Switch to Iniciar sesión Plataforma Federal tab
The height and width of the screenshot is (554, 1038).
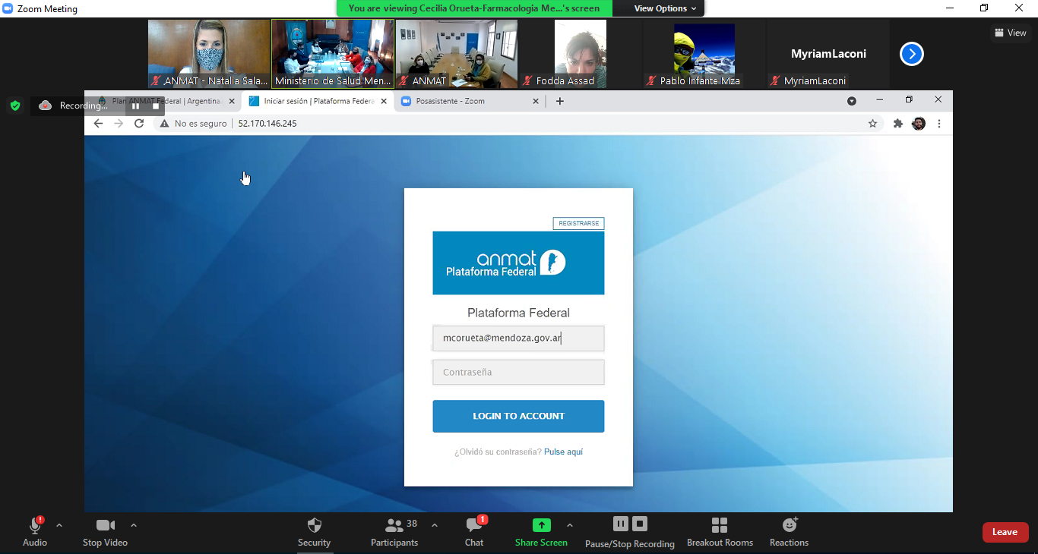tap(318, 101)
